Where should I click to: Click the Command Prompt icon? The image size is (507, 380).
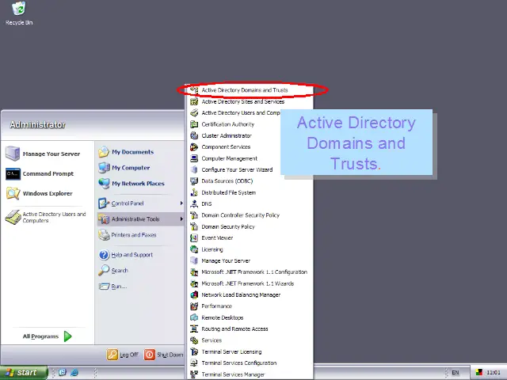[13, 174]
